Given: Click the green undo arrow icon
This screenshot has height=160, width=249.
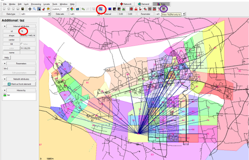Looking at the screenshot, I should pos(83,8).
